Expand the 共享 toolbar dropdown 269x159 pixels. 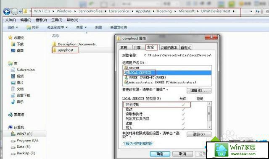(81, 27)
